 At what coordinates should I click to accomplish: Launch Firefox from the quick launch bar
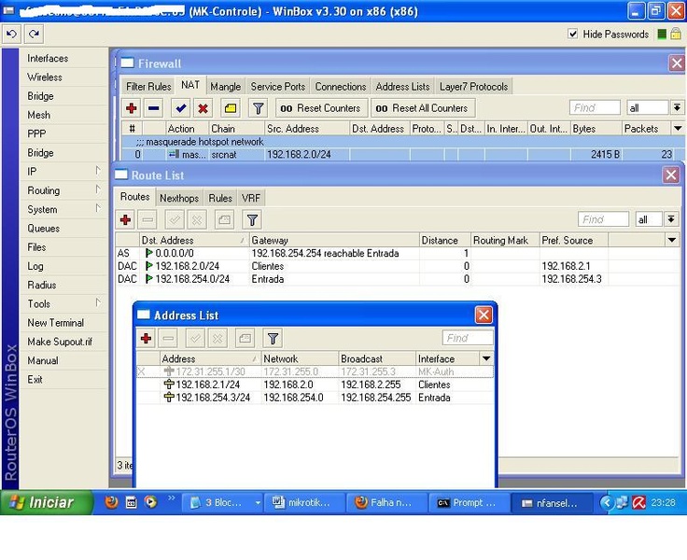(x=111, y=502)
